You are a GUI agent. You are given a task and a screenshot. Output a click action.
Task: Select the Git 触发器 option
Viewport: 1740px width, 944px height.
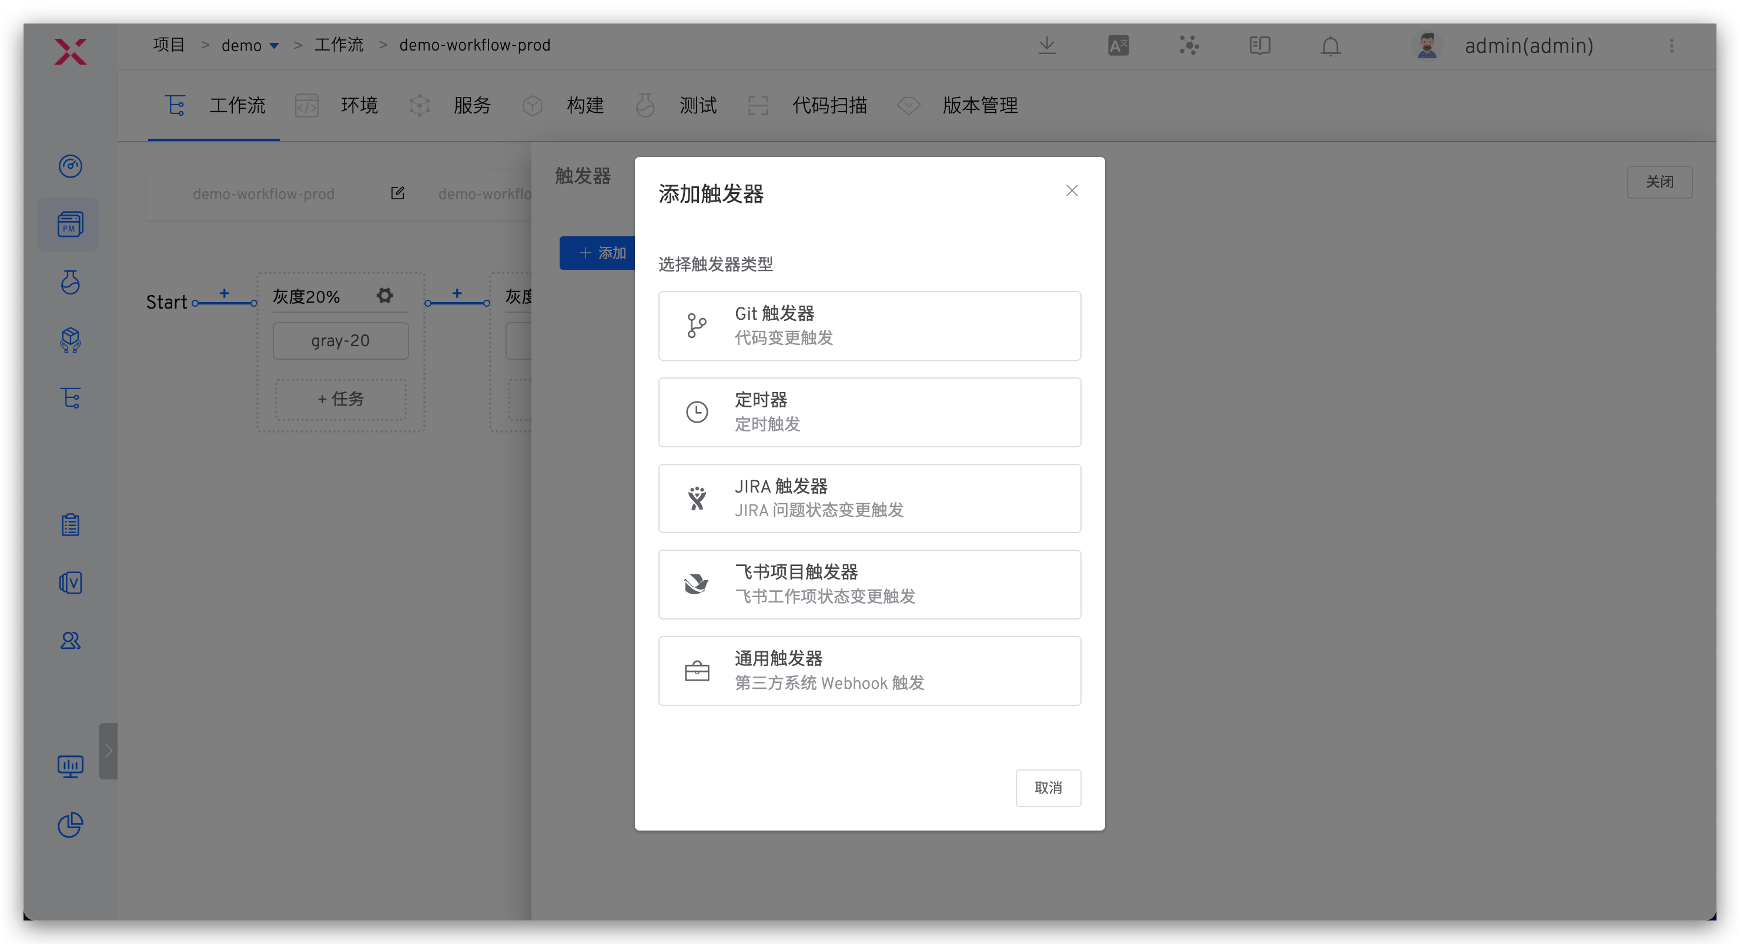pyautogui.click(x=869, y=326)
